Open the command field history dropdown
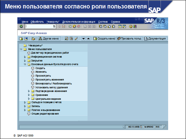Viewport: 186px width, 139px height. [x=54, y=27]
